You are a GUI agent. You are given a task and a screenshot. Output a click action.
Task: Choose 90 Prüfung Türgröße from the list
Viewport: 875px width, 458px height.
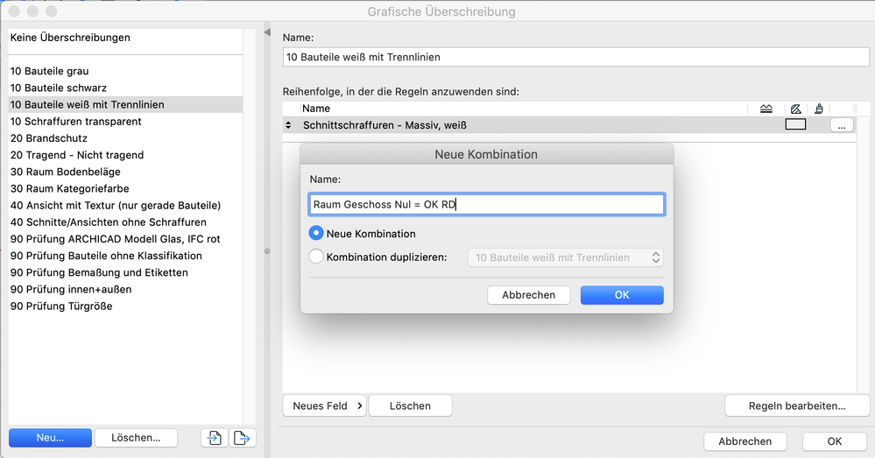61,306
